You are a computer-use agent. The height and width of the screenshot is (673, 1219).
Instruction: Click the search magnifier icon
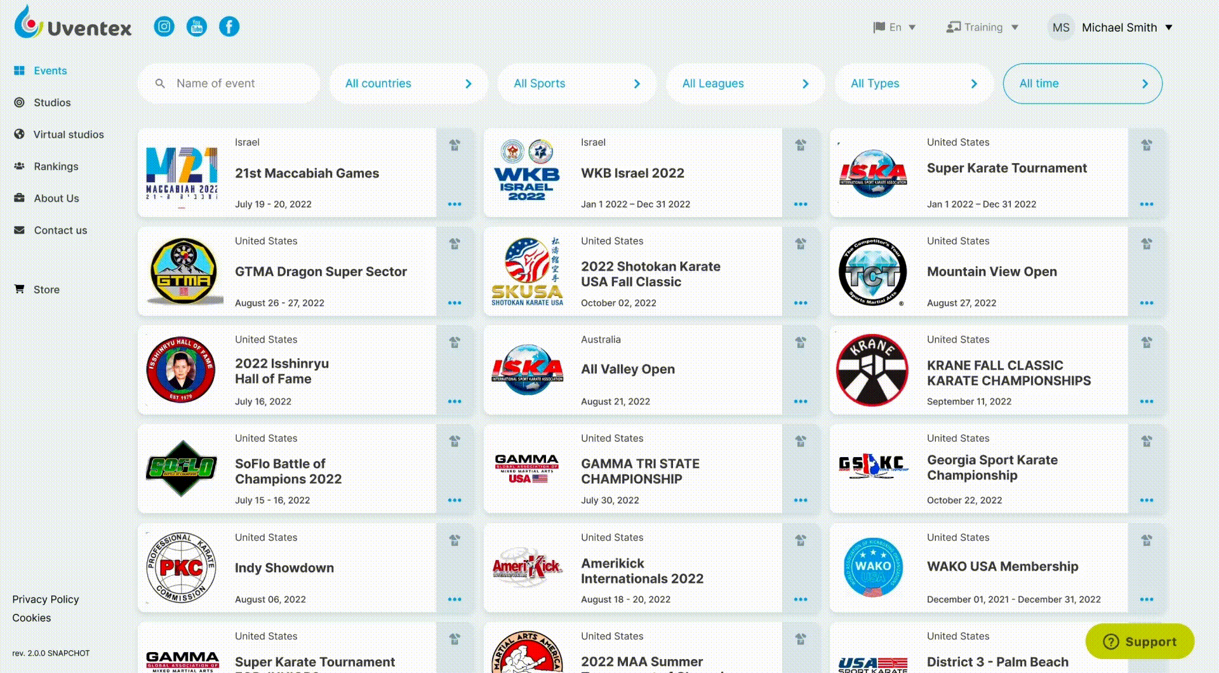click(x=160, y=83)
